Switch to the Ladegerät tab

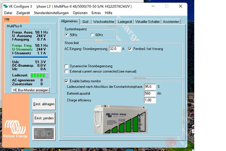tap(125, 22)
